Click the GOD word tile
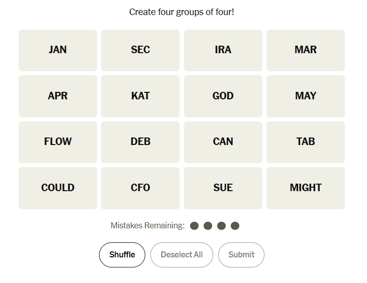The width and height of the screenshot is (367, 283). 223,96
